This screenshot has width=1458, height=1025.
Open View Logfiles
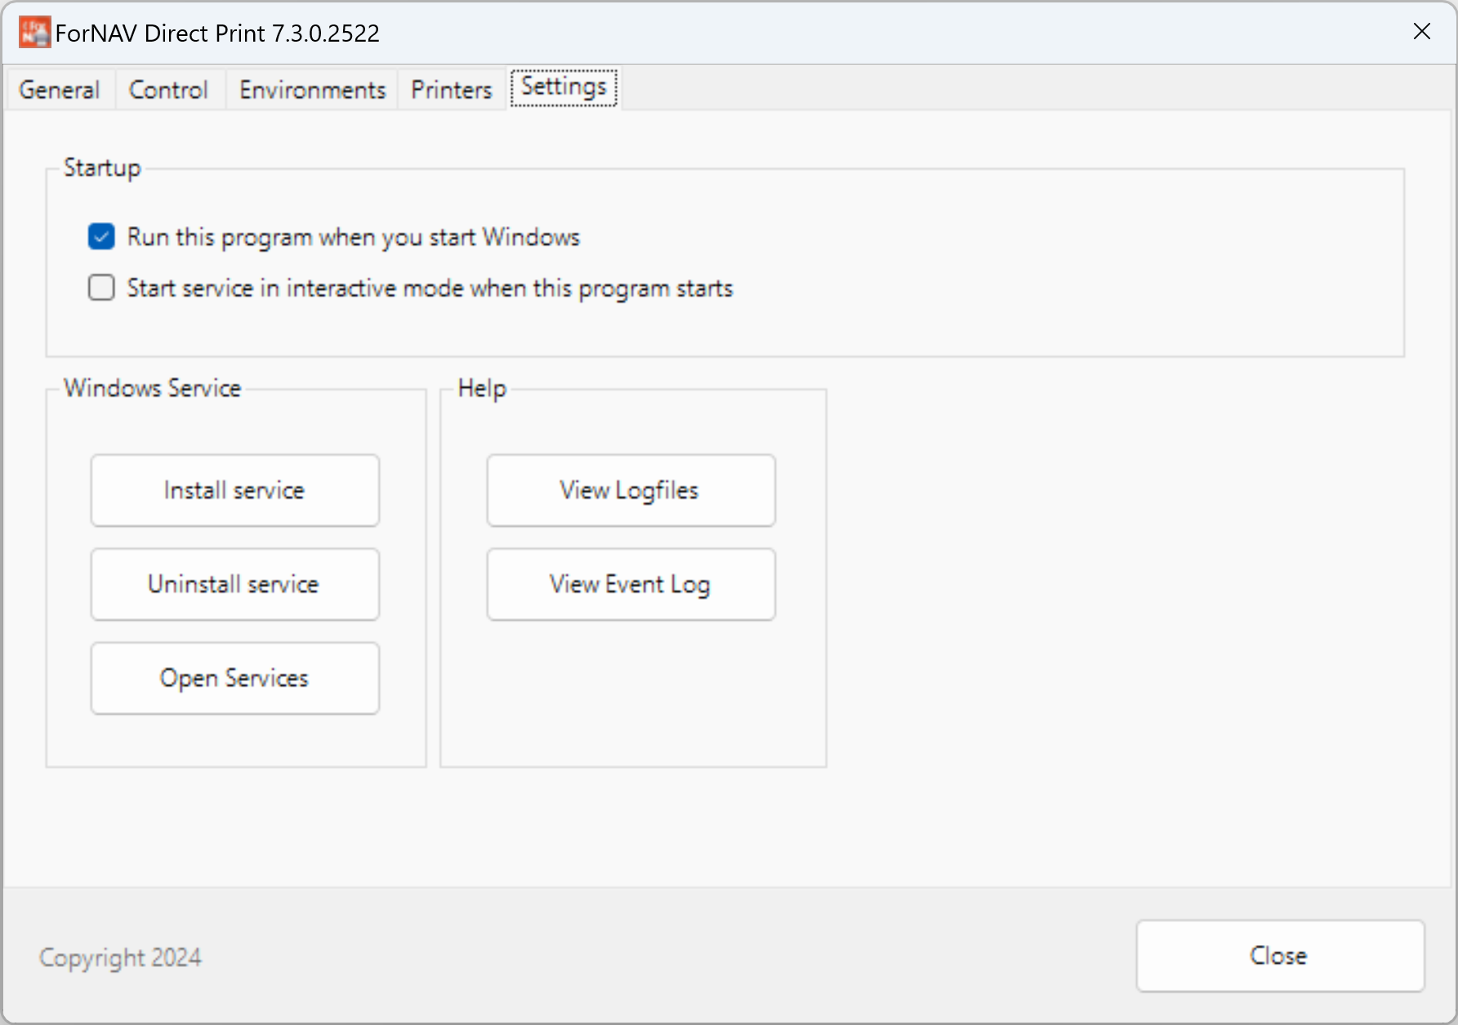pos(631,490)
